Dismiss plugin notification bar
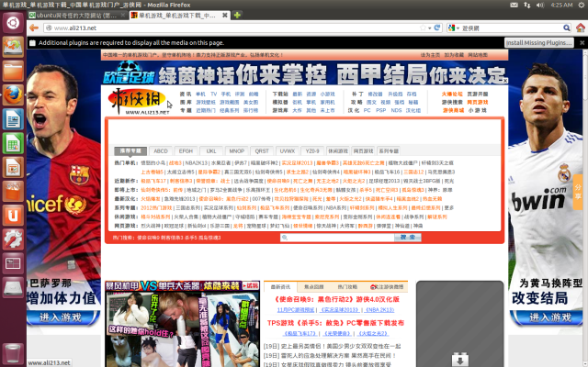This screenshot has height=367, width=588. pyautogui.click(x=582, y=43)
